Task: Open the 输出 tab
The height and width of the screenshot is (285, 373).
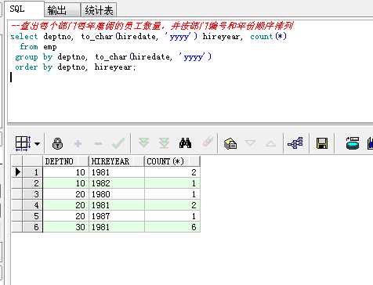Action: [x=62, y=10]
